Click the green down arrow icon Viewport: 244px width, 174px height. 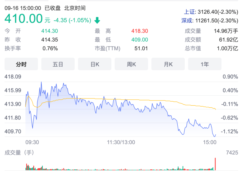point(97,20)
